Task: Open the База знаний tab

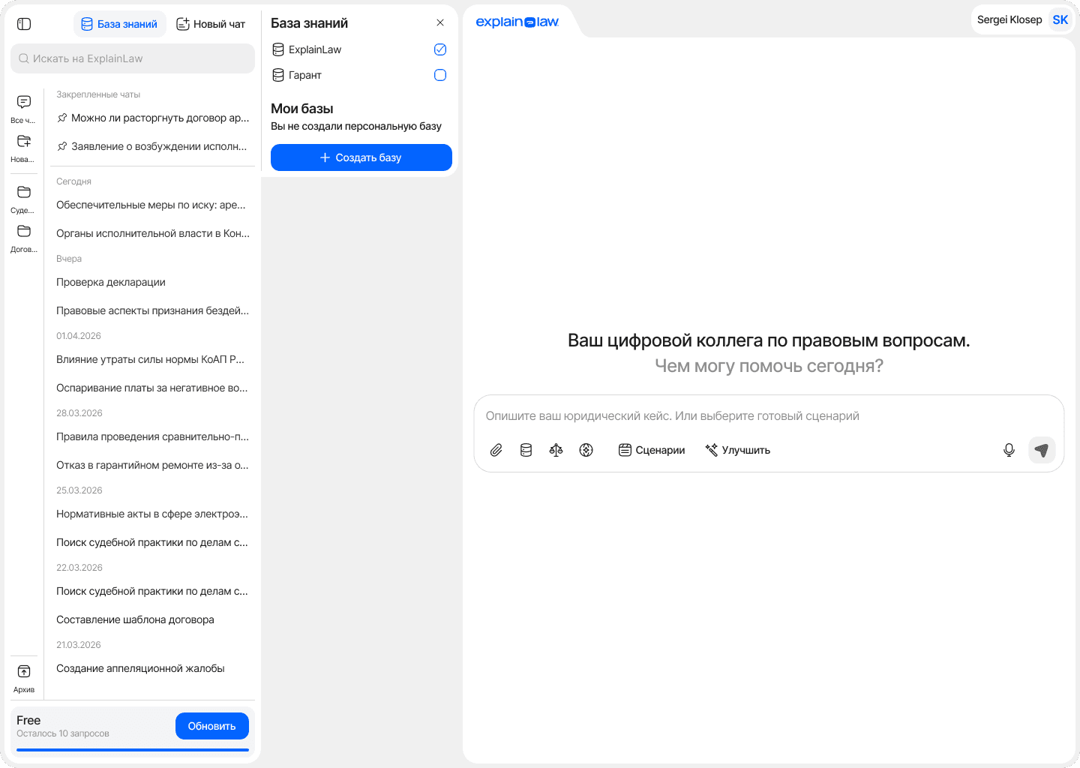Action: [119, 24]
